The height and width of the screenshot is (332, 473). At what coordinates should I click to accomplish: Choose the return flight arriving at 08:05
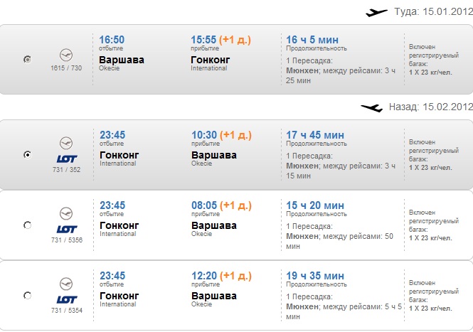click(28, 225)
